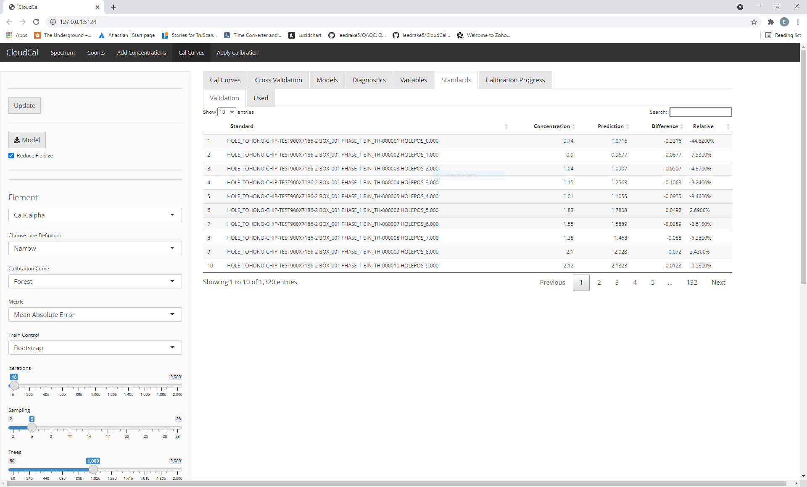807x487 pixels.
Task: Click the Model download button
Action: (27, 140)
